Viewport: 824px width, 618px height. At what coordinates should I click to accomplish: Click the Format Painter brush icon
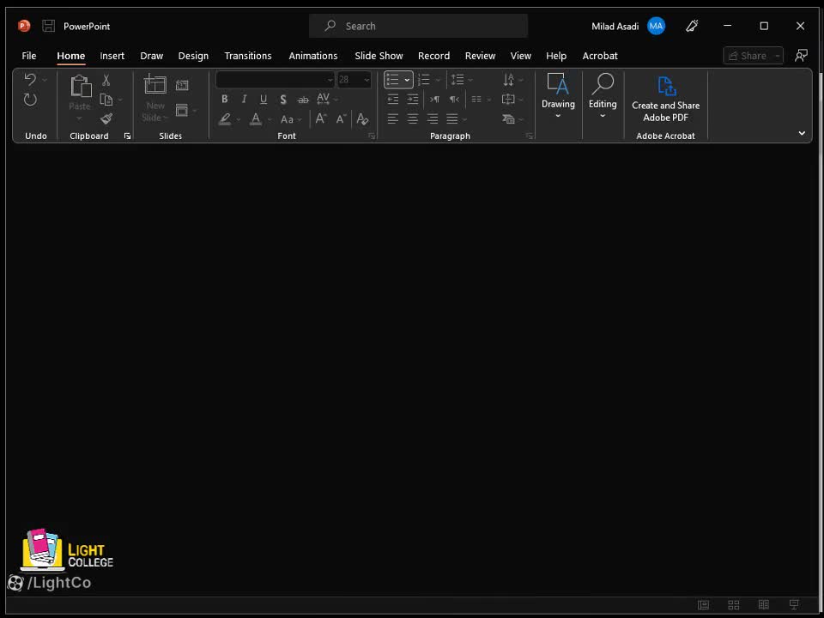click(x=106, y=119)
